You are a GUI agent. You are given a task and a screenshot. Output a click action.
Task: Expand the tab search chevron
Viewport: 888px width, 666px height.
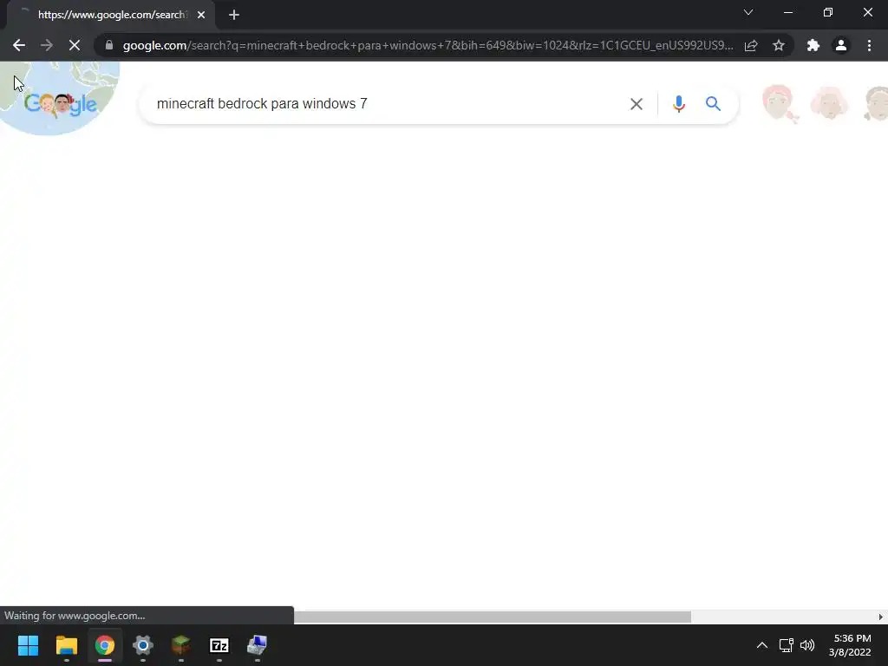click(748, 12)
